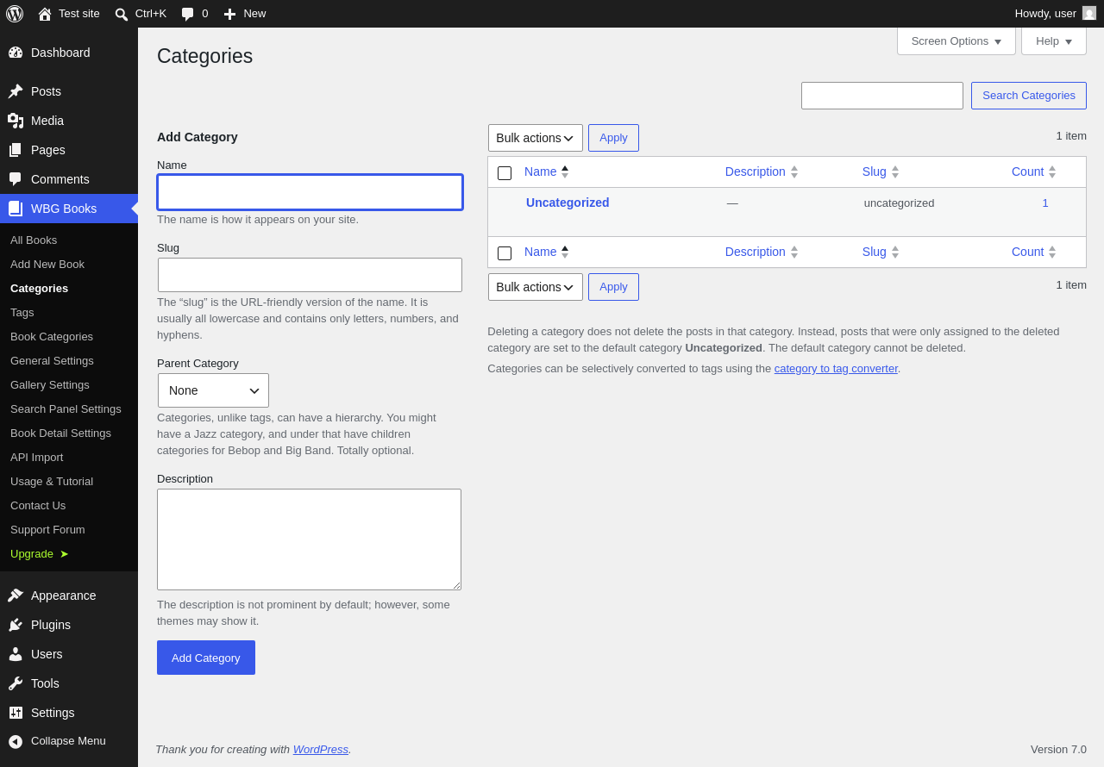The height and width of the screenshot is (767, 1104).
Task: Click the user avatar icon at top right
Action: 1089,13
